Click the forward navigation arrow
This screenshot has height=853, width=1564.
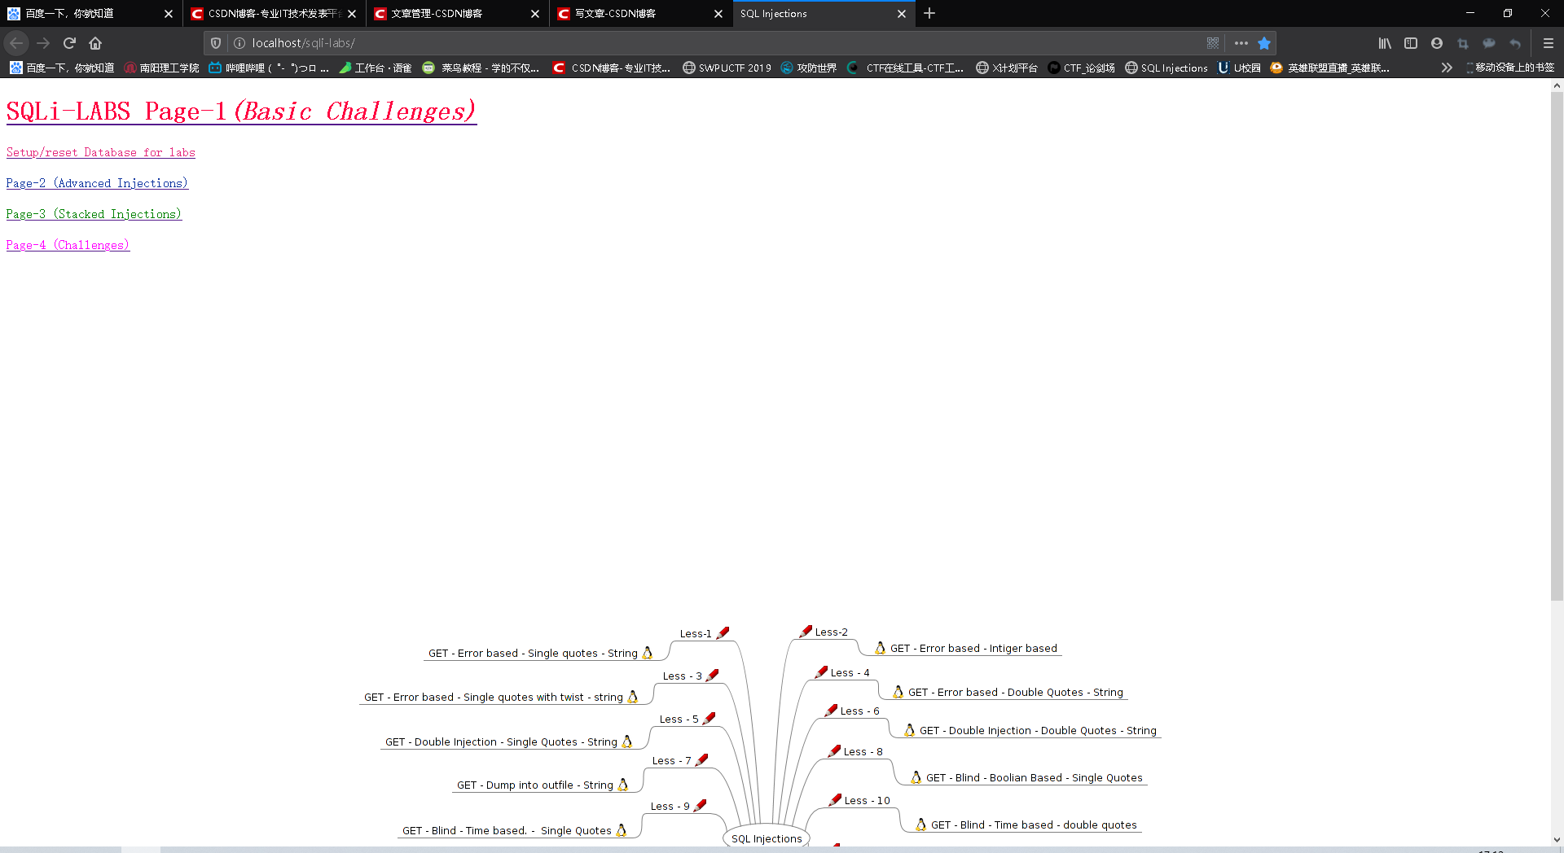(43, 43)
